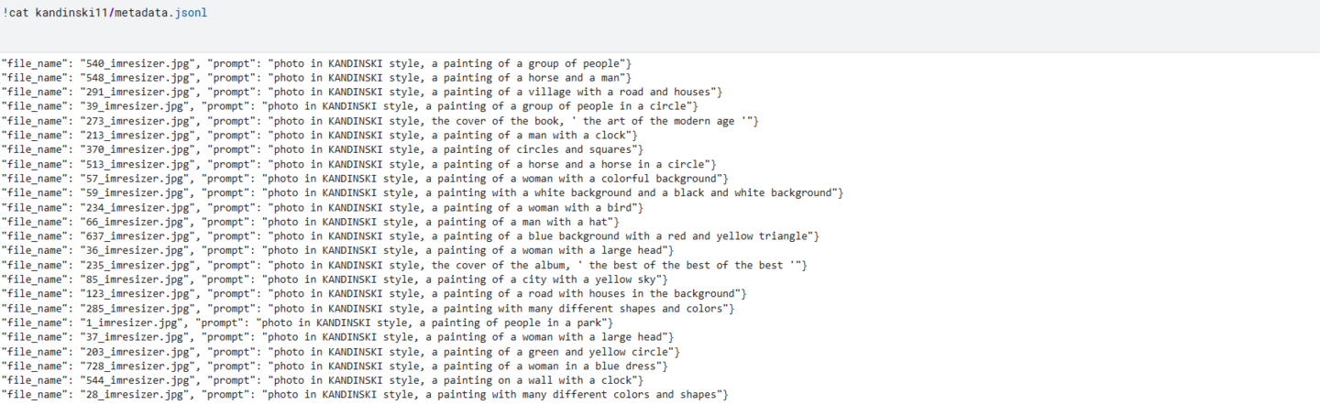Click the "city with a yellow sky" line
The image size is (1320, 405).
click(334, 279)
